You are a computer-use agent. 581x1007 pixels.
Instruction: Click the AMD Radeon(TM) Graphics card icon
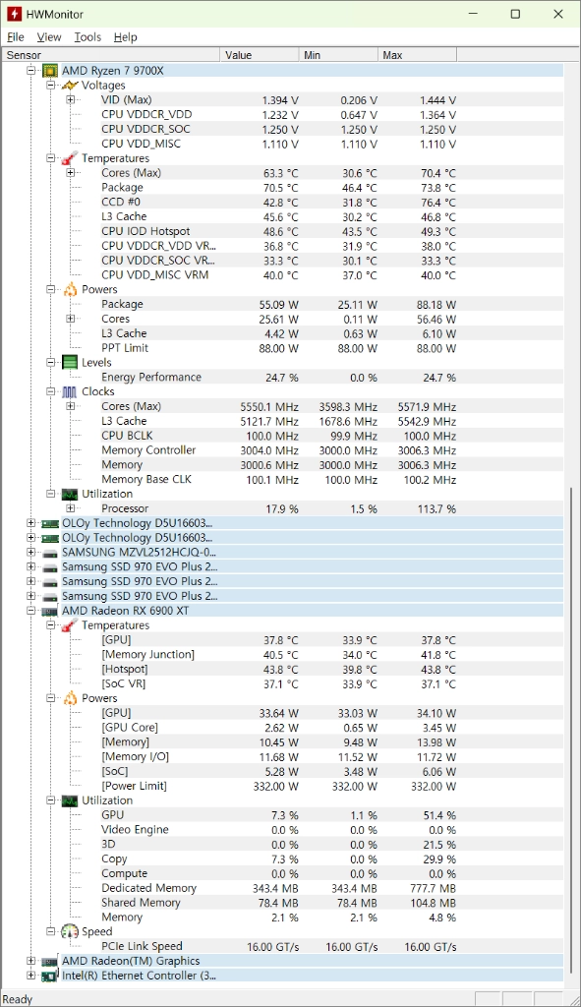[50, 962]
